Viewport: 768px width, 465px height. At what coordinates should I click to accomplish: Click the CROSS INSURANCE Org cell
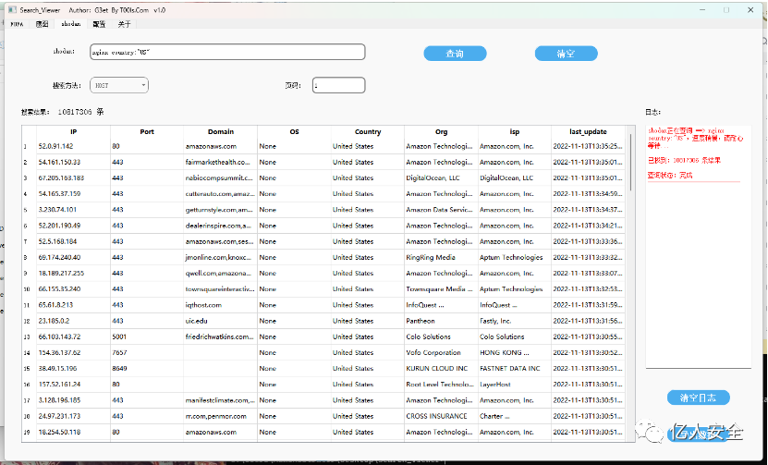tap(441, 416)
